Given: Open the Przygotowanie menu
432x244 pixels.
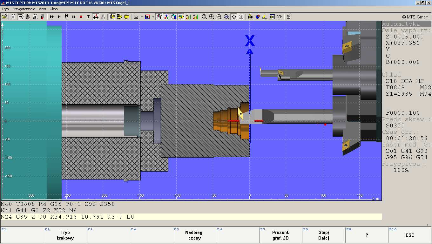Looking at the screenshot, I should (x=24, y=9).
